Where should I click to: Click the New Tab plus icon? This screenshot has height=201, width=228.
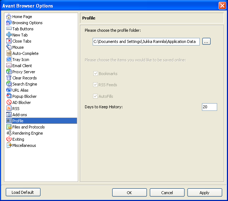point(9,35)
